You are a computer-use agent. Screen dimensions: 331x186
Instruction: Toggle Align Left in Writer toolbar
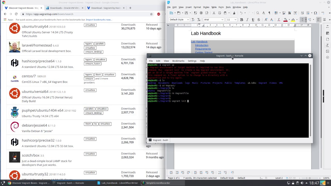coord(319,20)
